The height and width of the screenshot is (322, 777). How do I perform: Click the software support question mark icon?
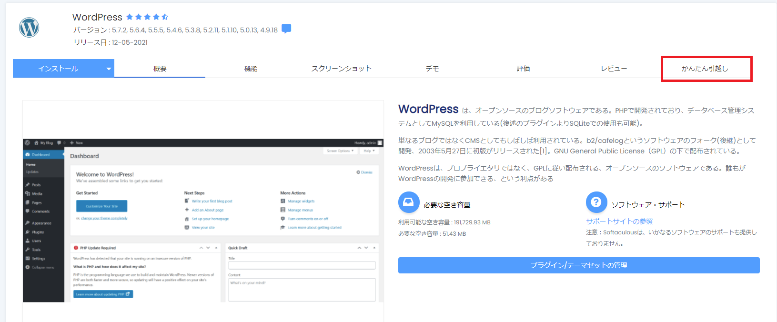(x=596, y=202)
